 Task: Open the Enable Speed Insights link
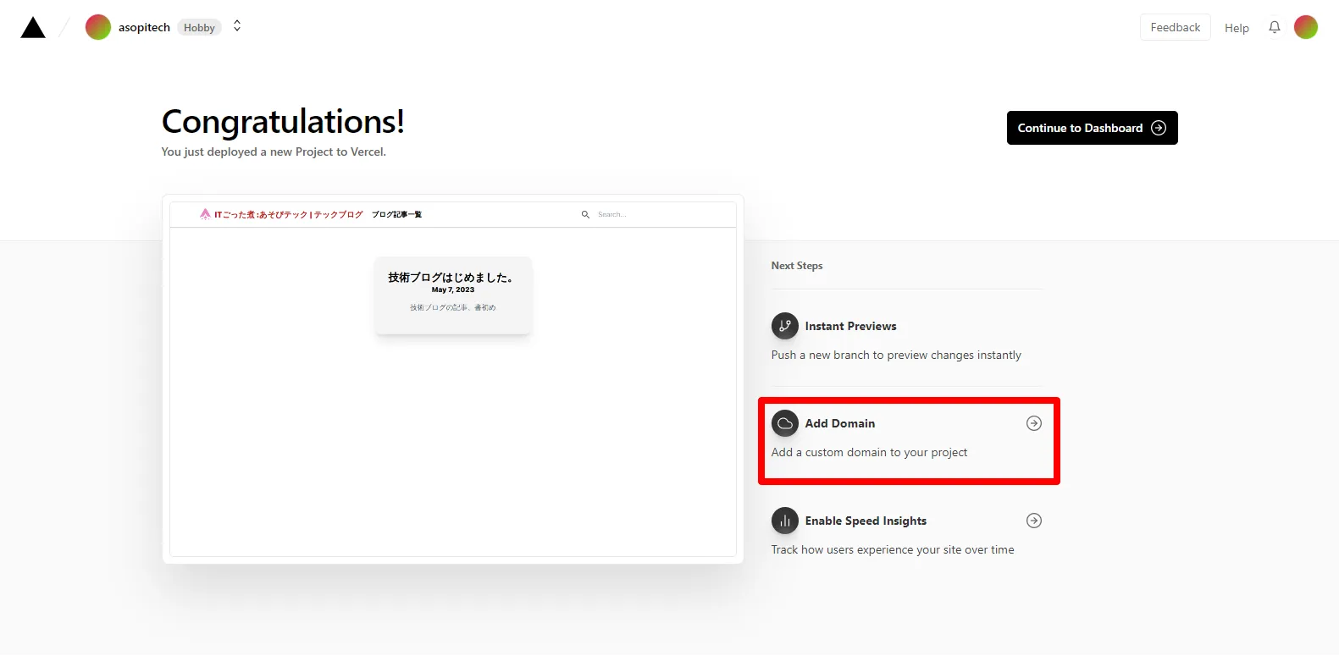coord(866,521)
